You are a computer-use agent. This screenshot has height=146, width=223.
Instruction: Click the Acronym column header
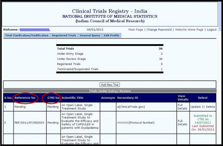[x=108, y=98]
